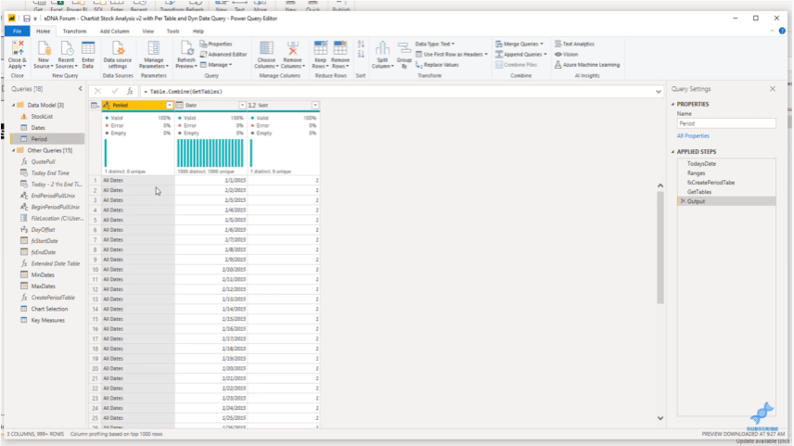
Task: Click the Close & Apply icon
Action: point(18,48)
